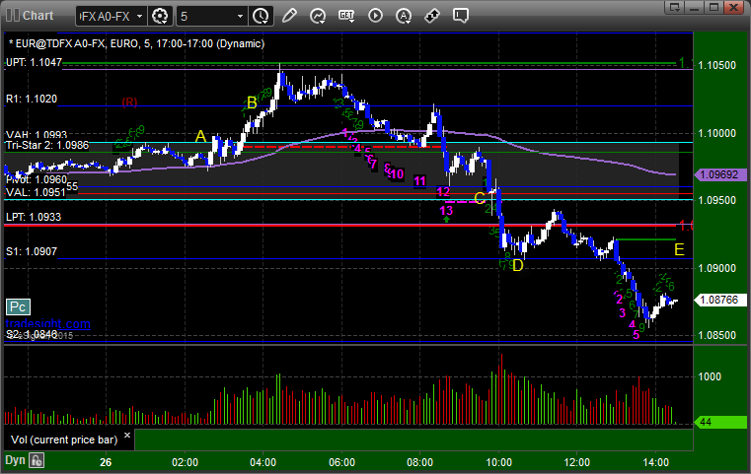The width and height of the screenshot is (751, 474).
Task: Click the Pc badge on chart
Action: (18, 306)
